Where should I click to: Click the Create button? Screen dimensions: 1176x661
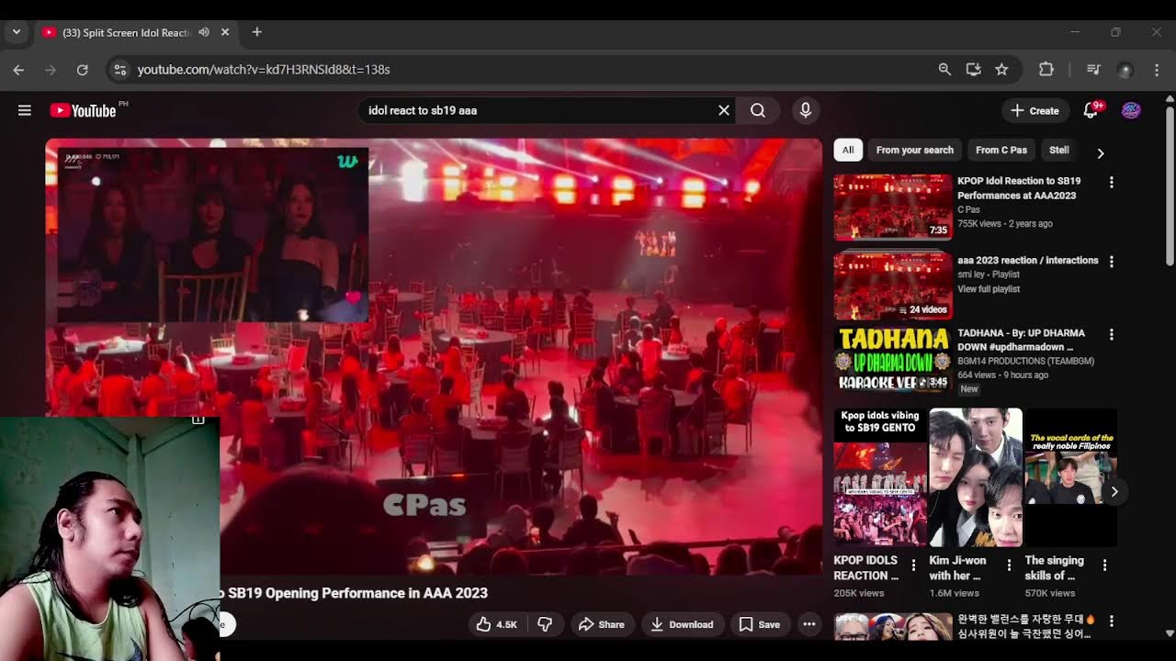(1035, 110)
